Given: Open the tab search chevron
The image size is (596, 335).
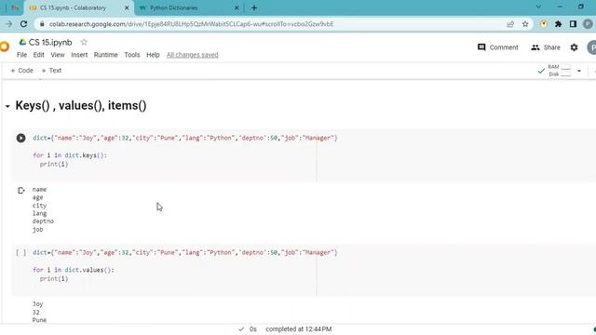Looking at the screenshot, I should point(538,7).
